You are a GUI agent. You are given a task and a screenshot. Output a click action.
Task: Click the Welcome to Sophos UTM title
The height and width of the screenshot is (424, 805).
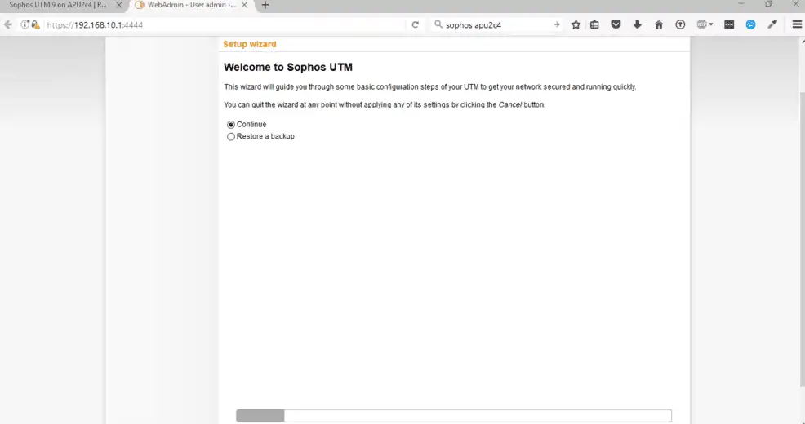(x=288, y=67)
